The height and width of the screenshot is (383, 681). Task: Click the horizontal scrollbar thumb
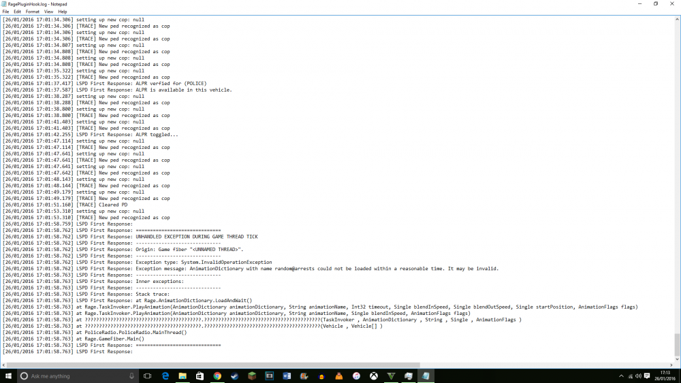213,365
